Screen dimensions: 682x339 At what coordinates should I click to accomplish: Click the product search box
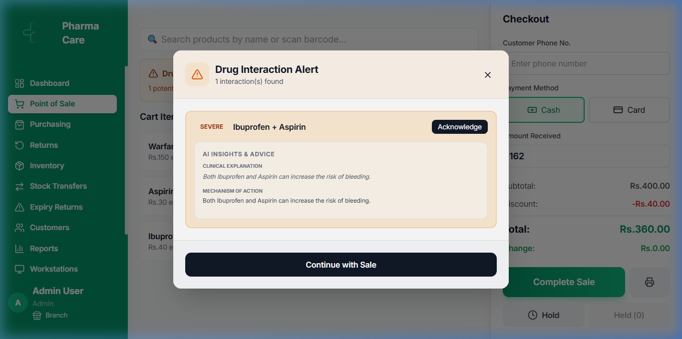[x=309, y=39]
